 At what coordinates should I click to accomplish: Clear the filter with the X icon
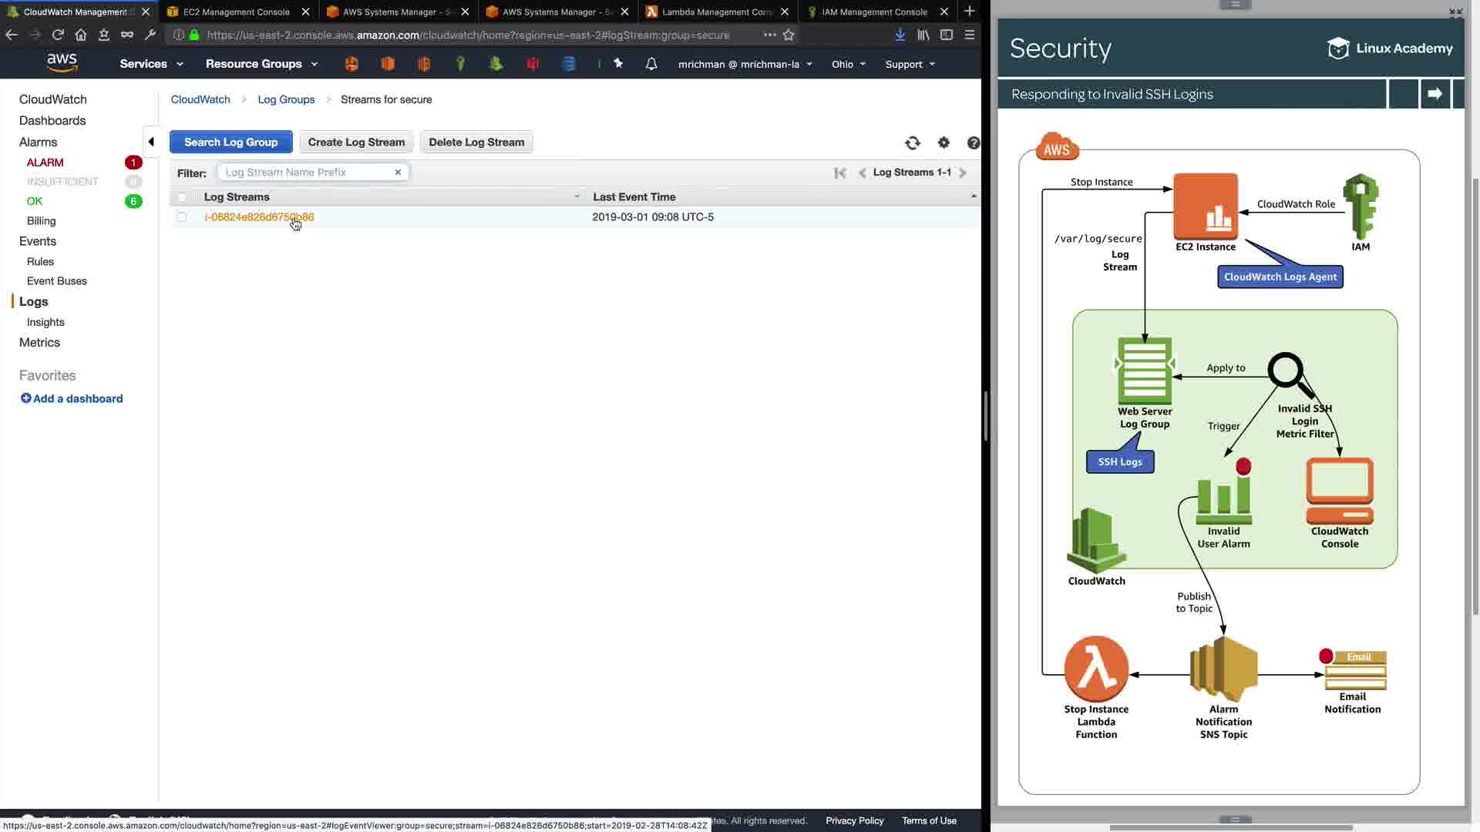pos(398,173)
